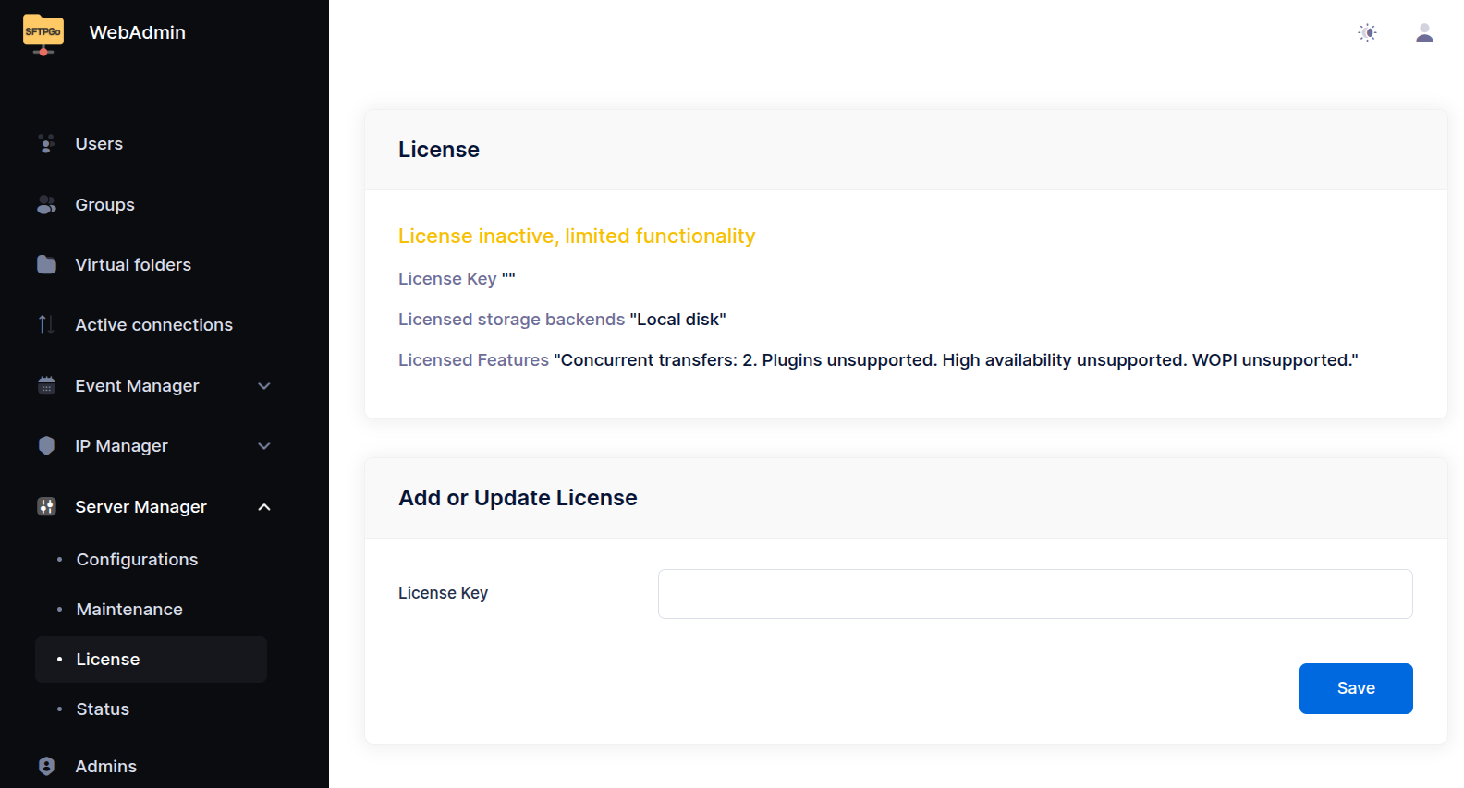The width and height of the screenshot is (1464, 788).
Task: Click the IP Manager shield icon
Action: click(x=46, y=446)
